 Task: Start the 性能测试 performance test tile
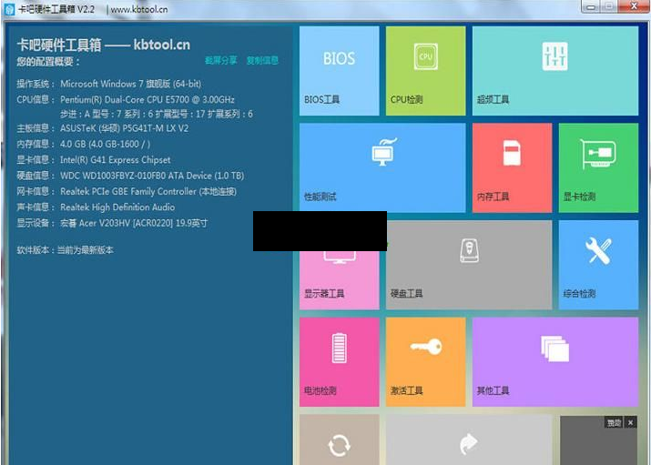(x=382, y=167)
